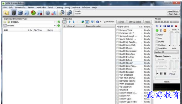Open the folder location dropdown
182x104 pixels.
(x=55, y=22)
